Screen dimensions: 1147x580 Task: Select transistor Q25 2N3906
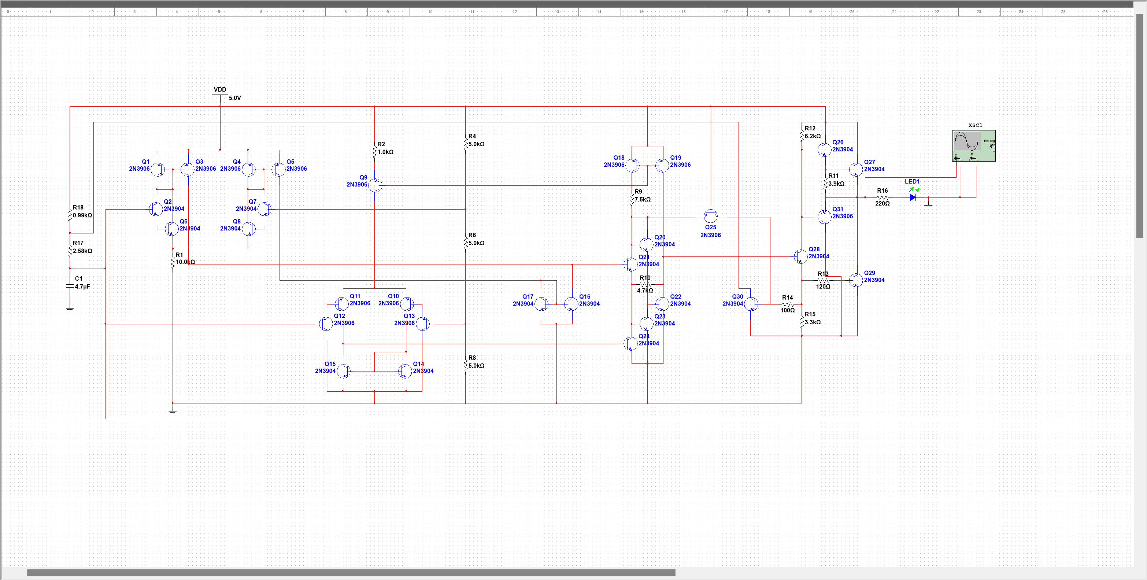[x=710, y=217]
